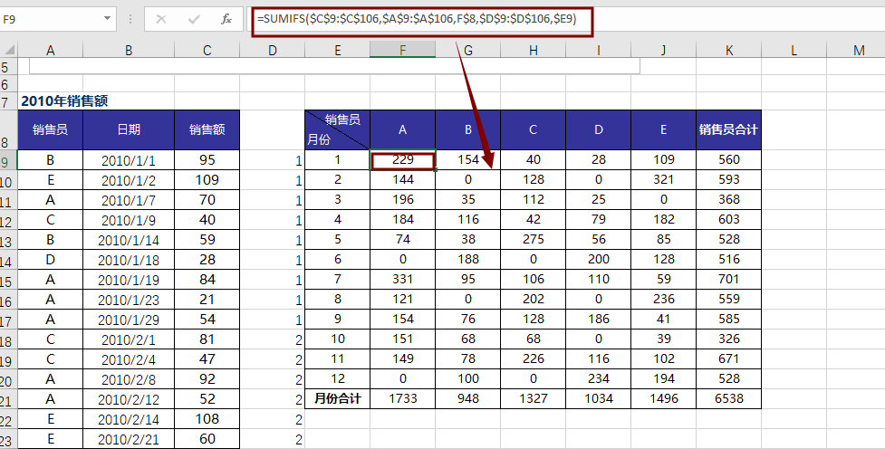The height and width of the screenshot is (449, 885).
Task: Click the value 234 in column I
Action: point(598,378)
